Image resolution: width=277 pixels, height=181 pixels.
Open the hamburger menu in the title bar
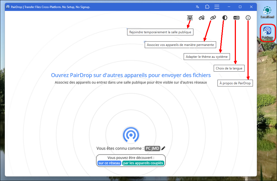coord(217,7)
